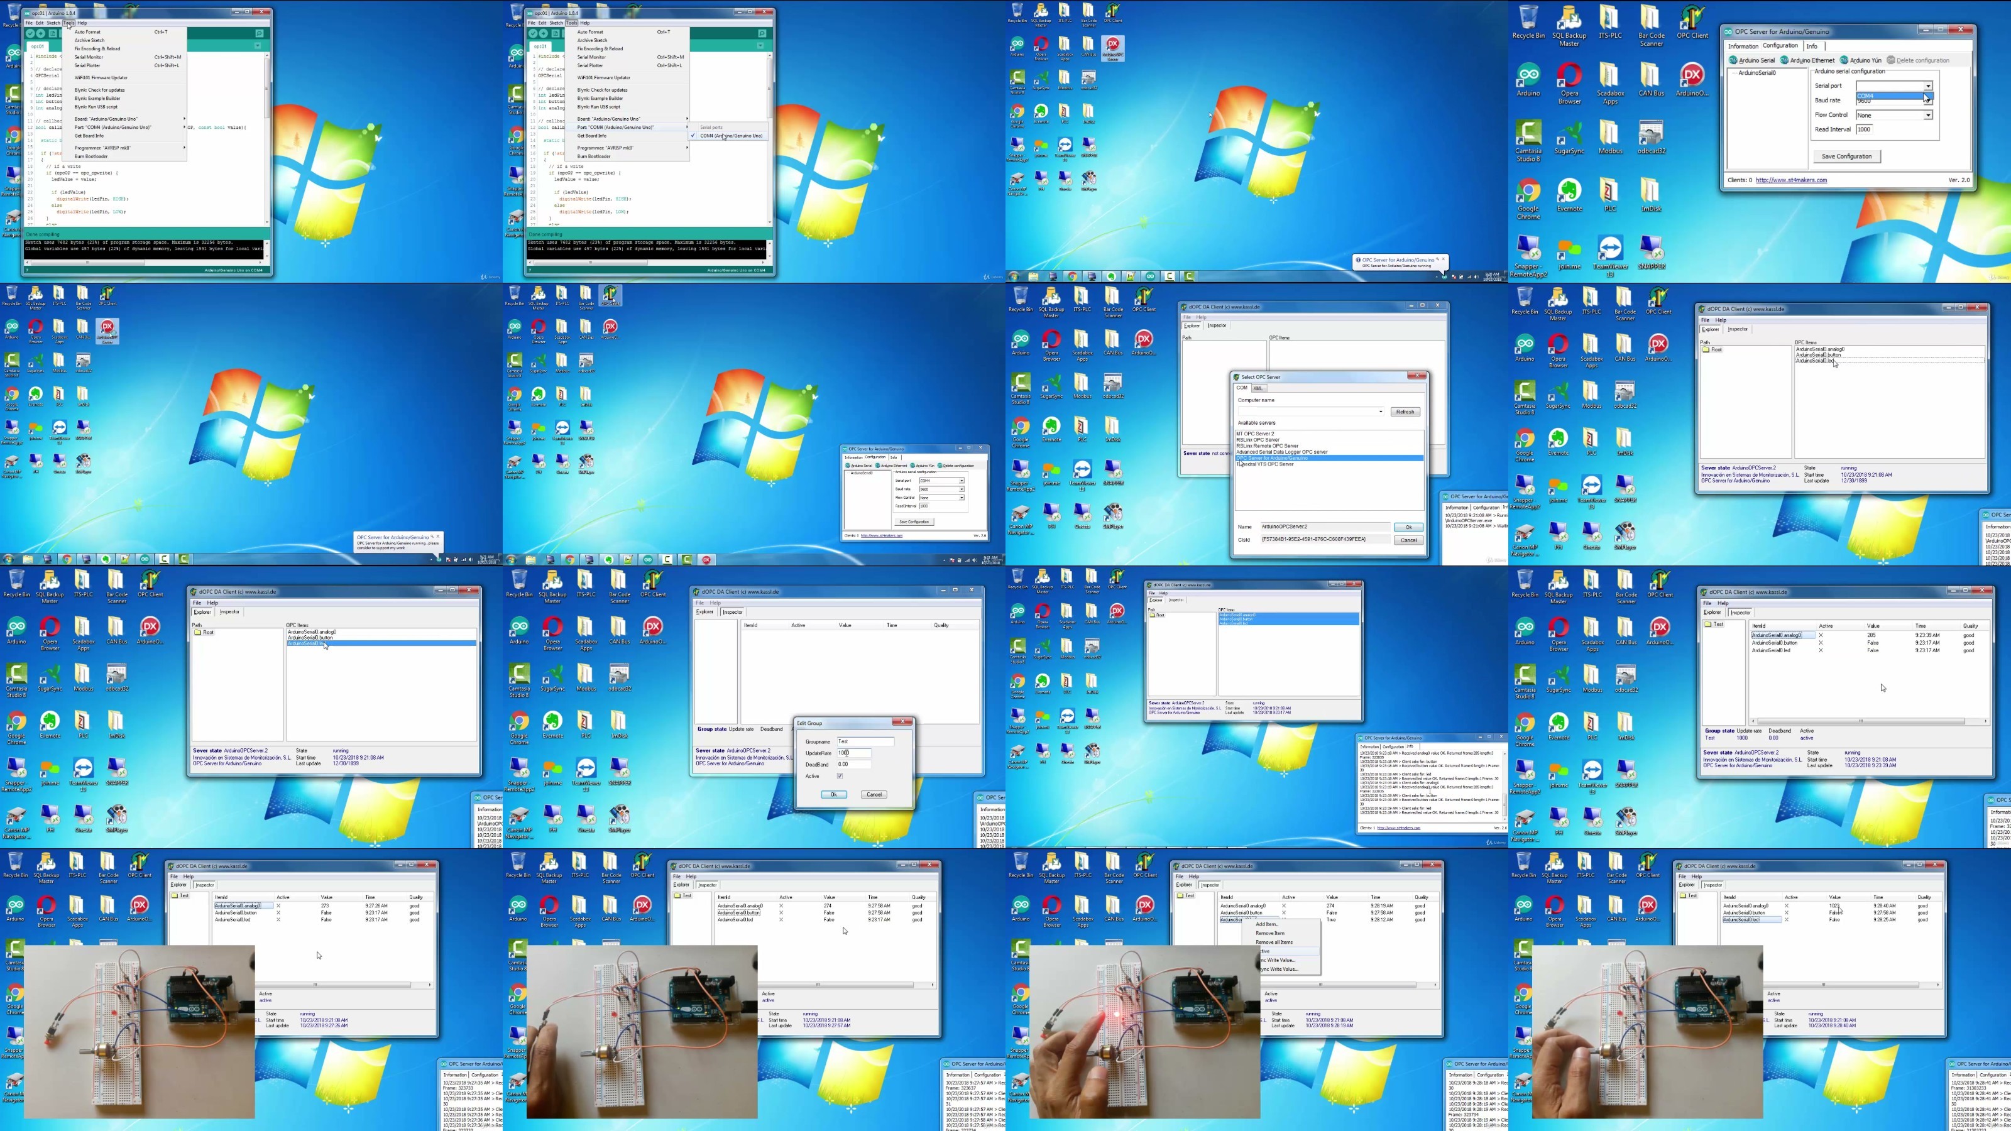Toggle the Active checkbox in Edit Group

click(x=840, y=776)
